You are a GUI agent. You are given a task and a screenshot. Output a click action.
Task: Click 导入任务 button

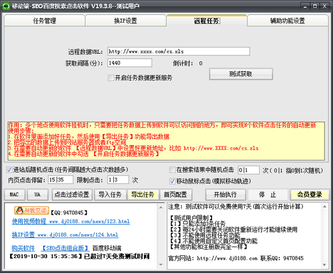pyautogui.click(x=110, y=194)
